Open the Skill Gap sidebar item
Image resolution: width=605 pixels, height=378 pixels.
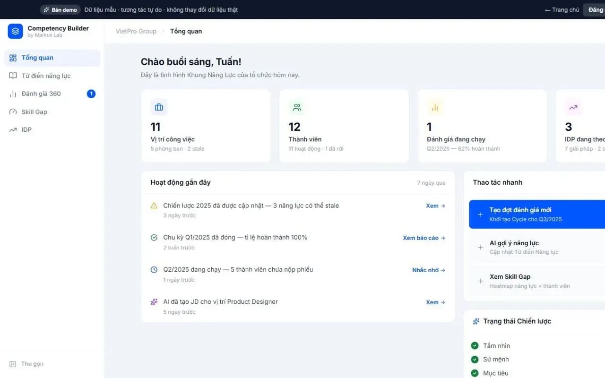(x=52, y=112)
